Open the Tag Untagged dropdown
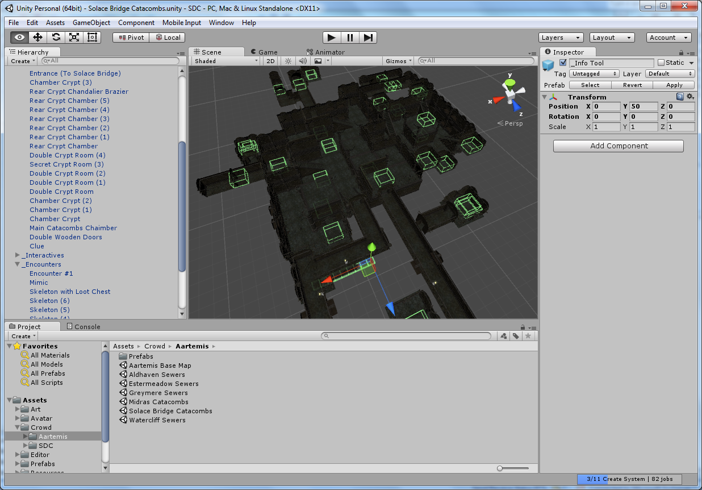Viewport: 702px width, 490px height. pyautogui.click(x=594, y=74)
